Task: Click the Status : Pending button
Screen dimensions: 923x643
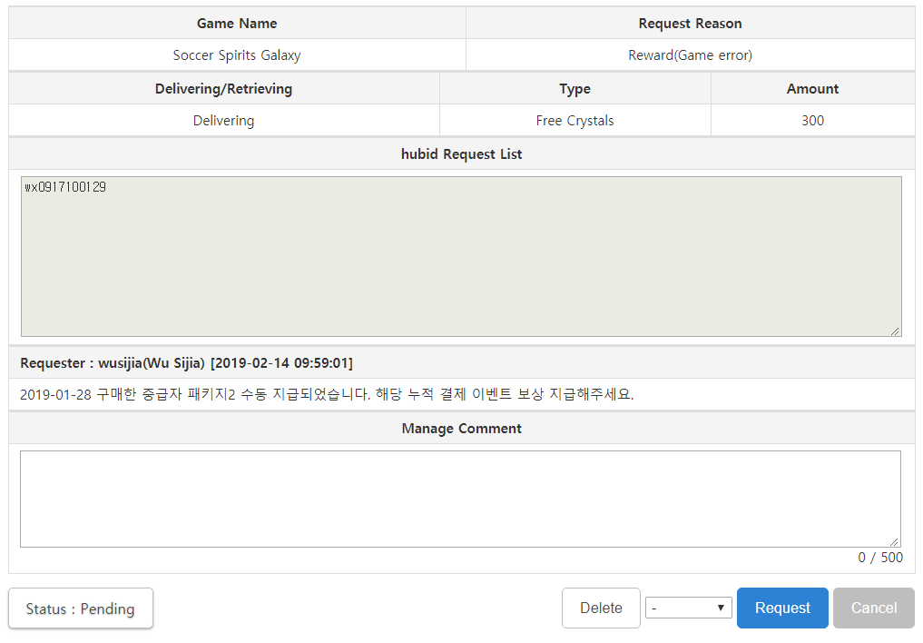Action: 81,608
